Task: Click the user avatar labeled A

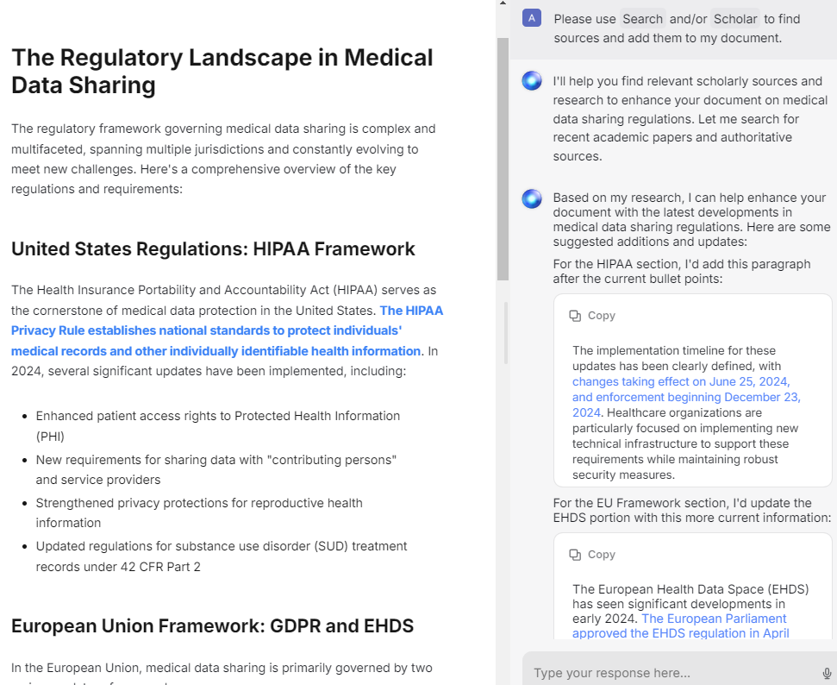Action: (x=532, y=18)
